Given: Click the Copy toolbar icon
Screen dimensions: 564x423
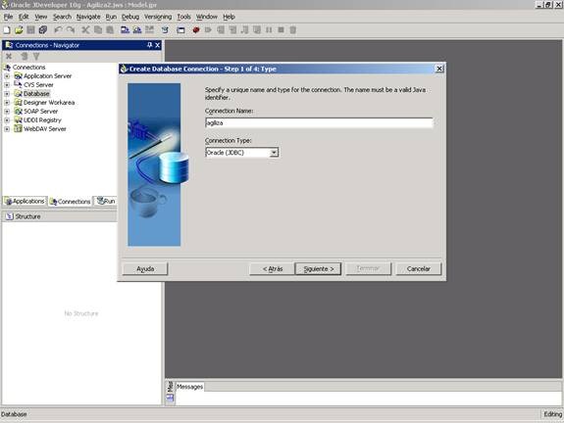Looking at the screenshot, I should 98,29.
